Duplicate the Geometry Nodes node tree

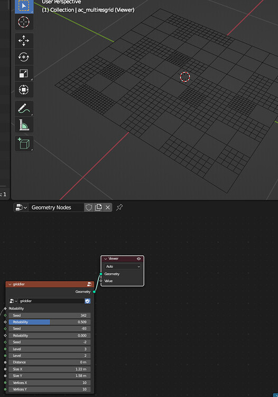pos(98,207)
